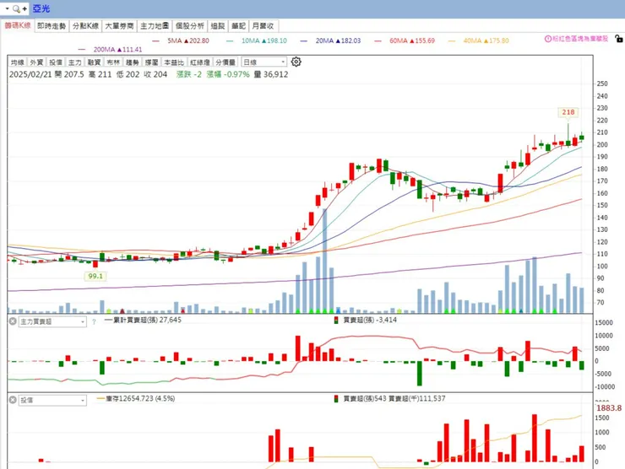Open the chart settings gear icon
The width and height of the screenshot is (625, 469).
(296, 62)
